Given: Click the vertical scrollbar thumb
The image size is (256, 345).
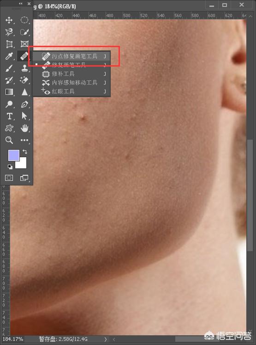Looking at the screenshot, I should 250,195.
